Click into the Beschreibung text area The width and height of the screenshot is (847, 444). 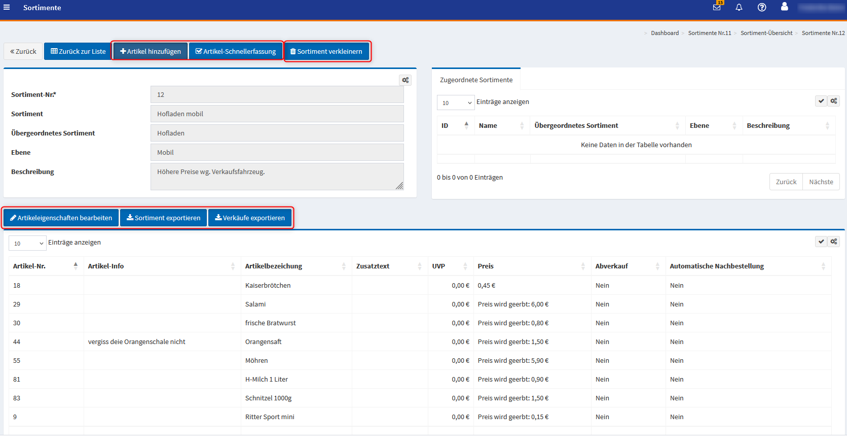coord(277,177)
